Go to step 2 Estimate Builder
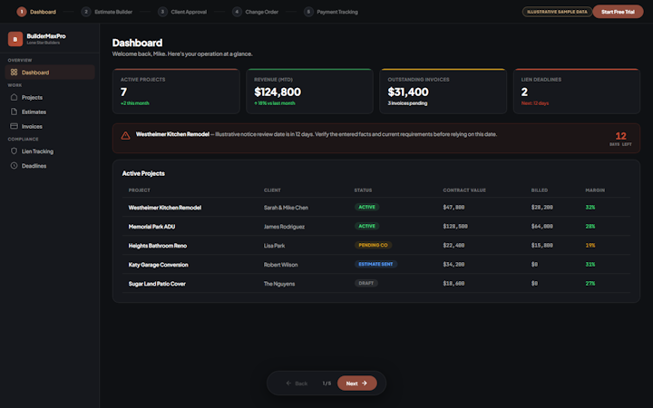The image size is (653, 408). click(x=107, y=12)
